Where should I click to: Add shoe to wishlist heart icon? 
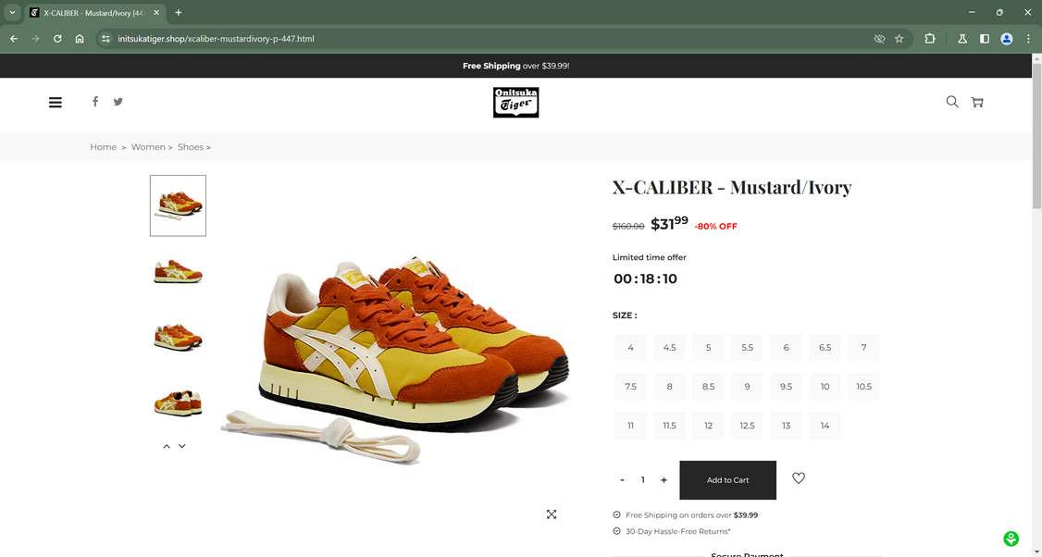pyautogui.click(x=798, y=478)
